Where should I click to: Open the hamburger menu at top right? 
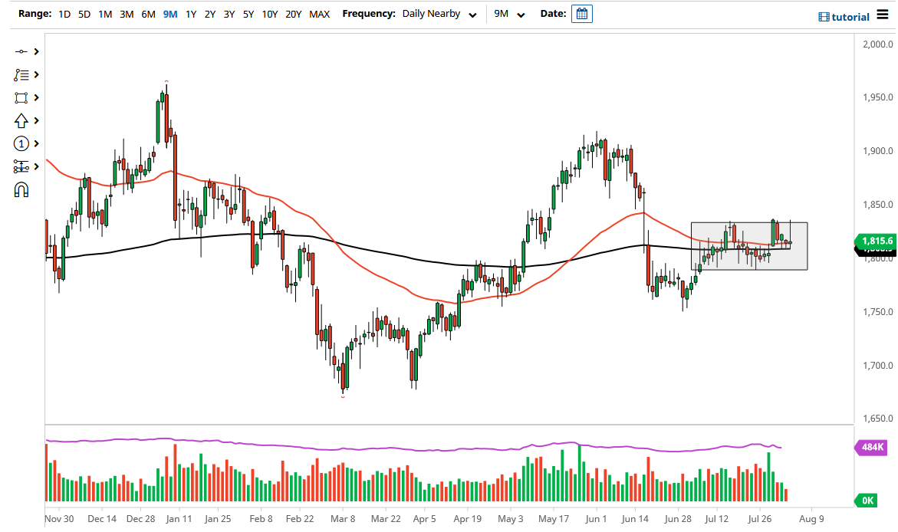click(883, 15)
